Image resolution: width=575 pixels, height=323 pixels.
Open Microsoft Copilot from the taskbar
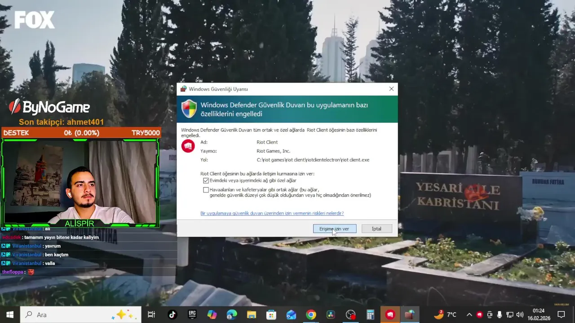pos(212,314)
